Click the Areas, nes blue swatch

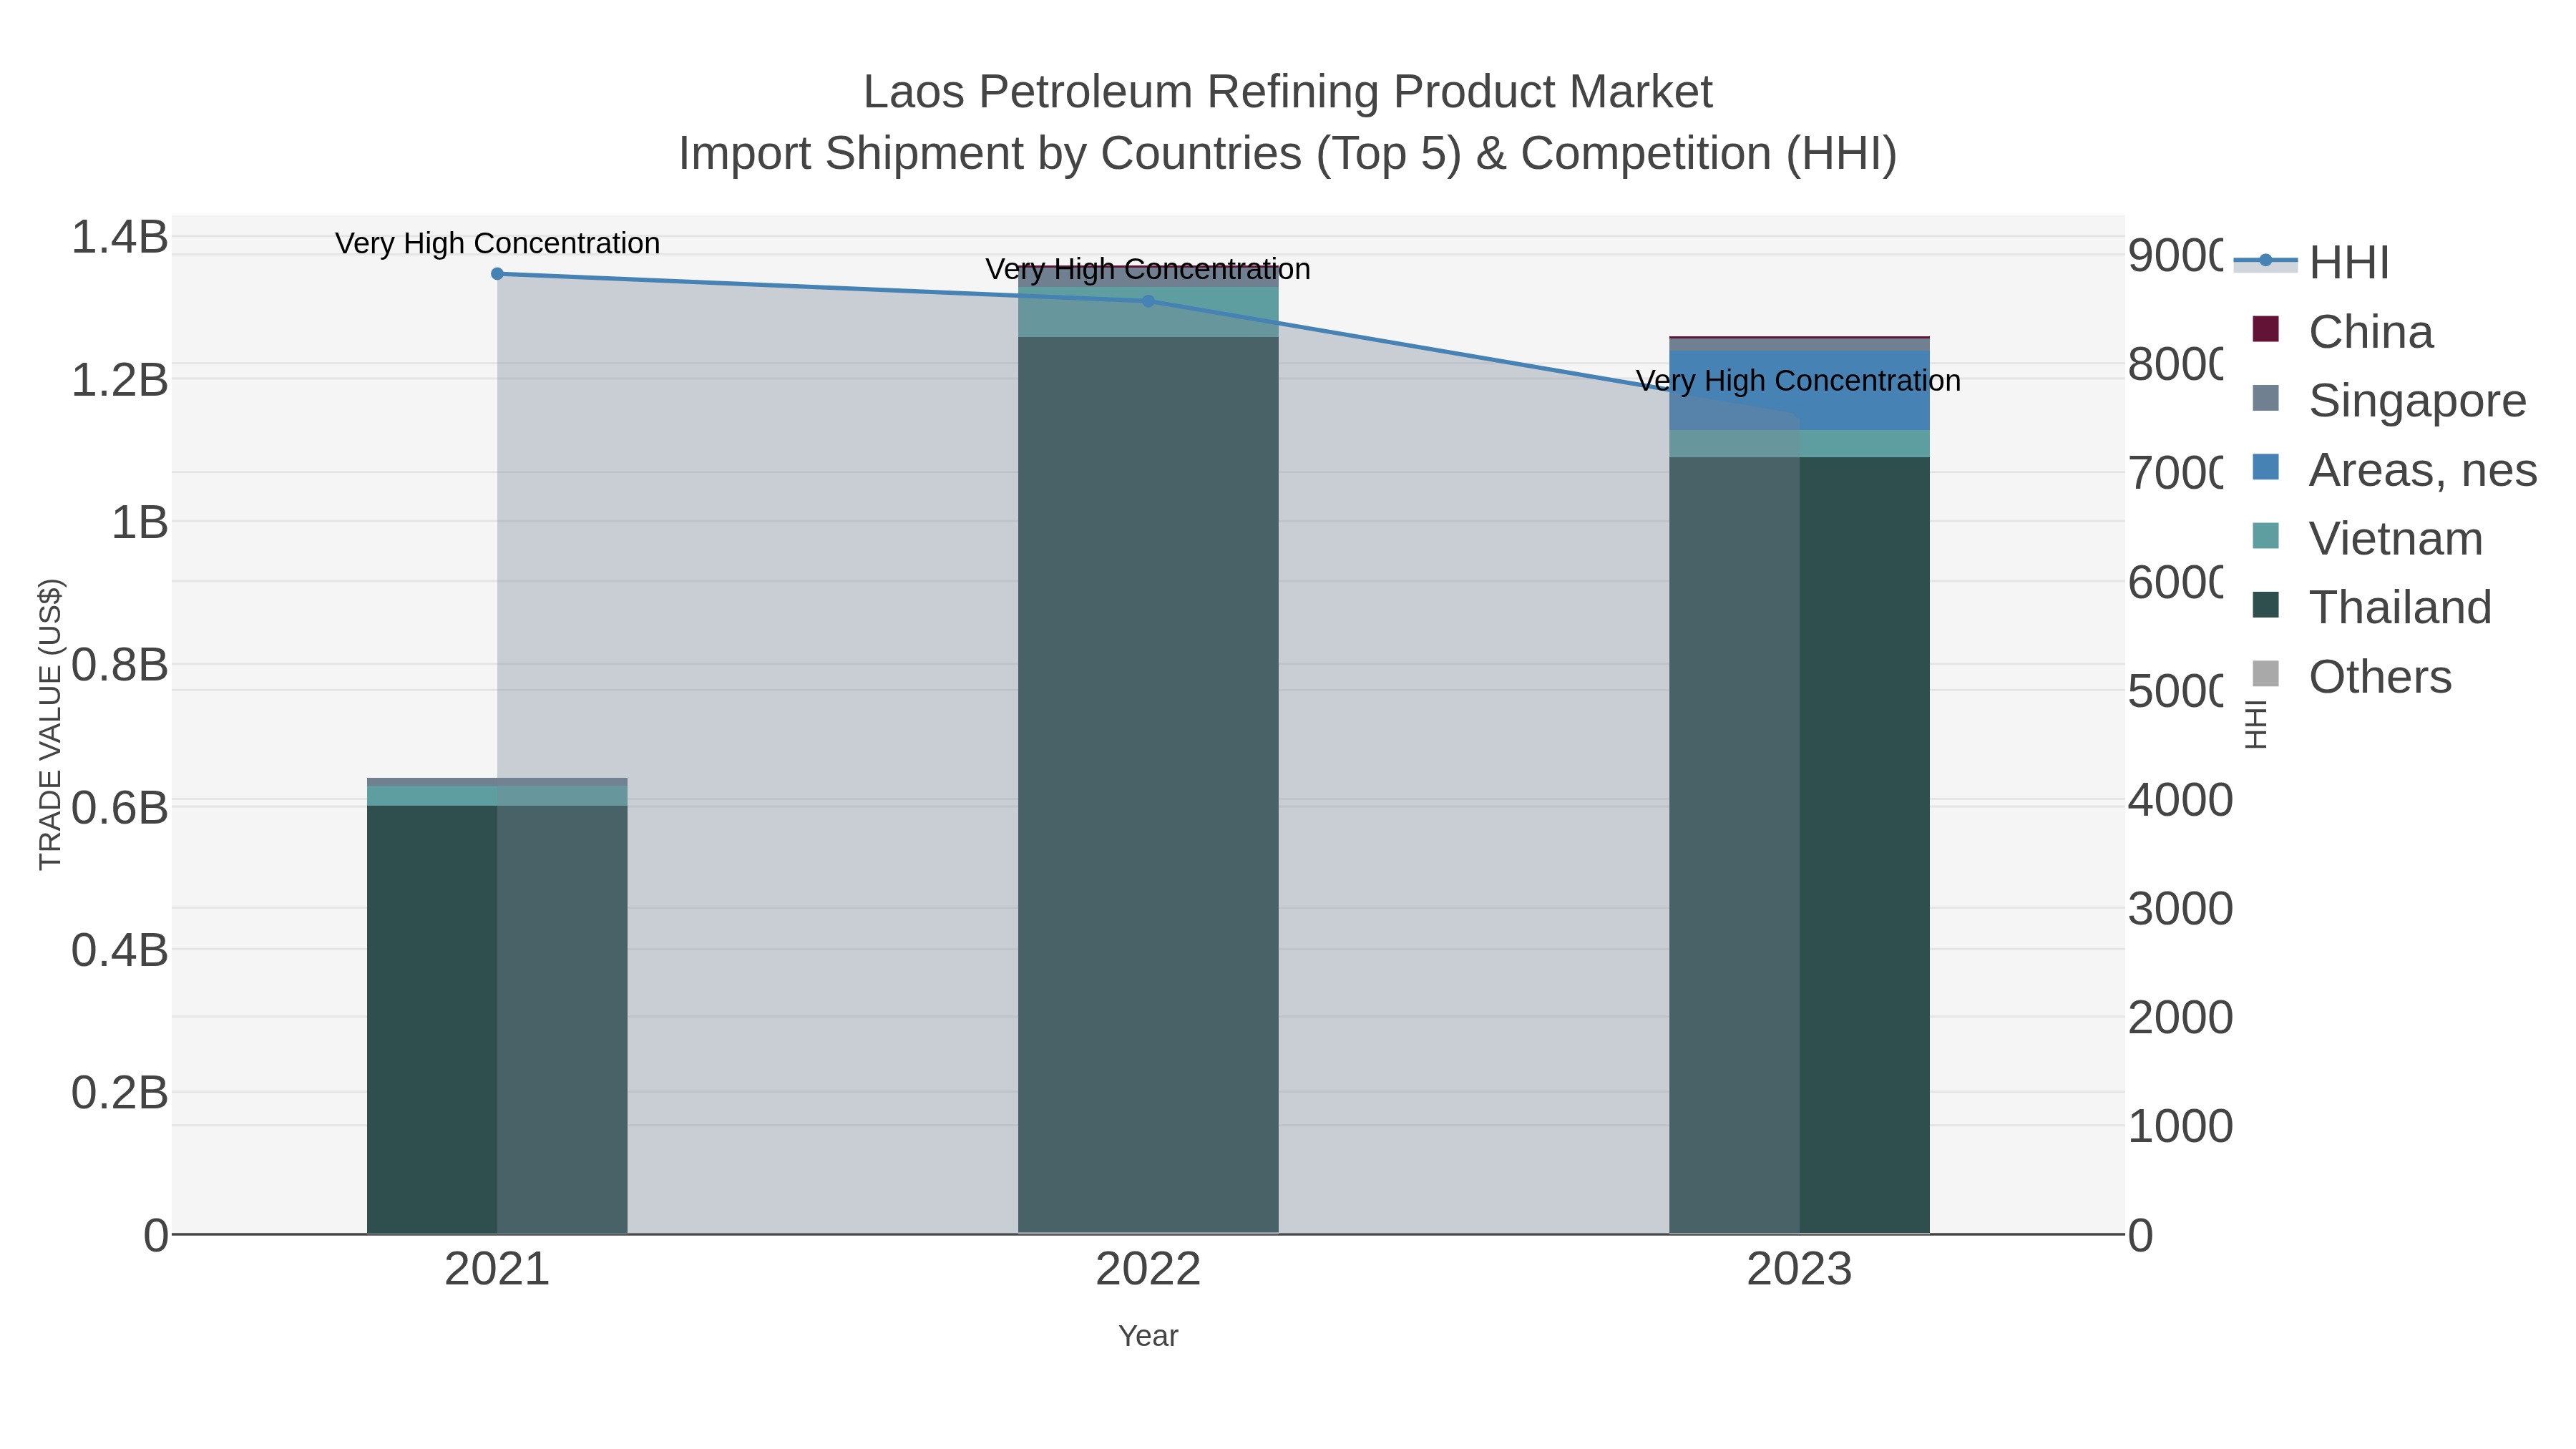(x=2266, y=467)
